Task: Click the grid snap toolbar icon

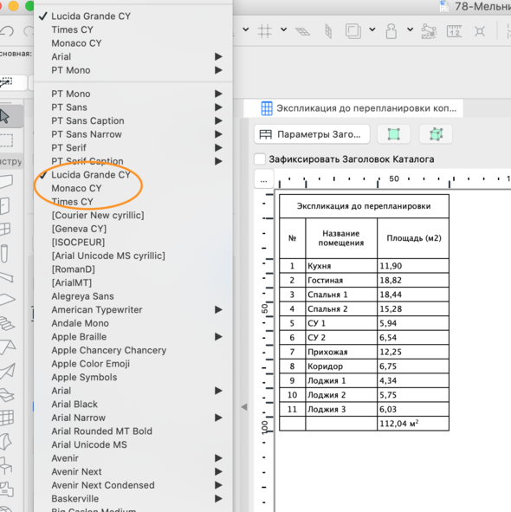Action: coord(264,31)
